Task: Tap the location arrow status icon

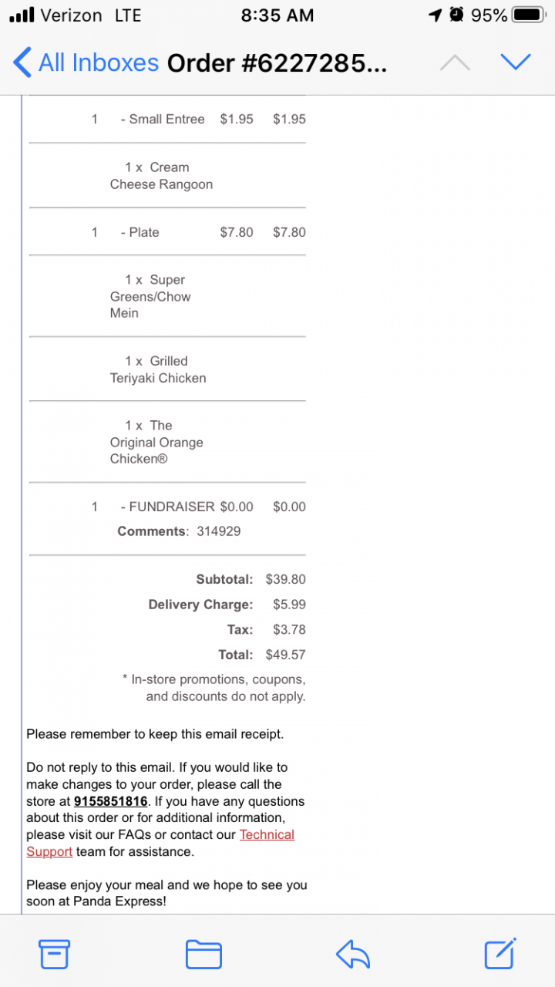Action: [x=436, y=15]
